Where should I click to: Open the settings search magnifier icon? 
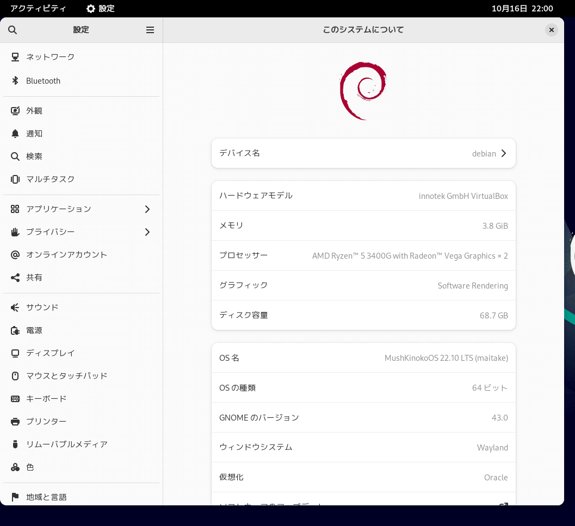click(13, 30)
